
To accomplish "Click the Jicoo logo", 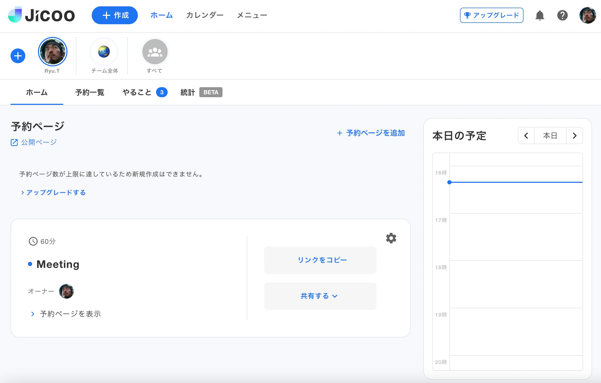I will tap(41, 15).
